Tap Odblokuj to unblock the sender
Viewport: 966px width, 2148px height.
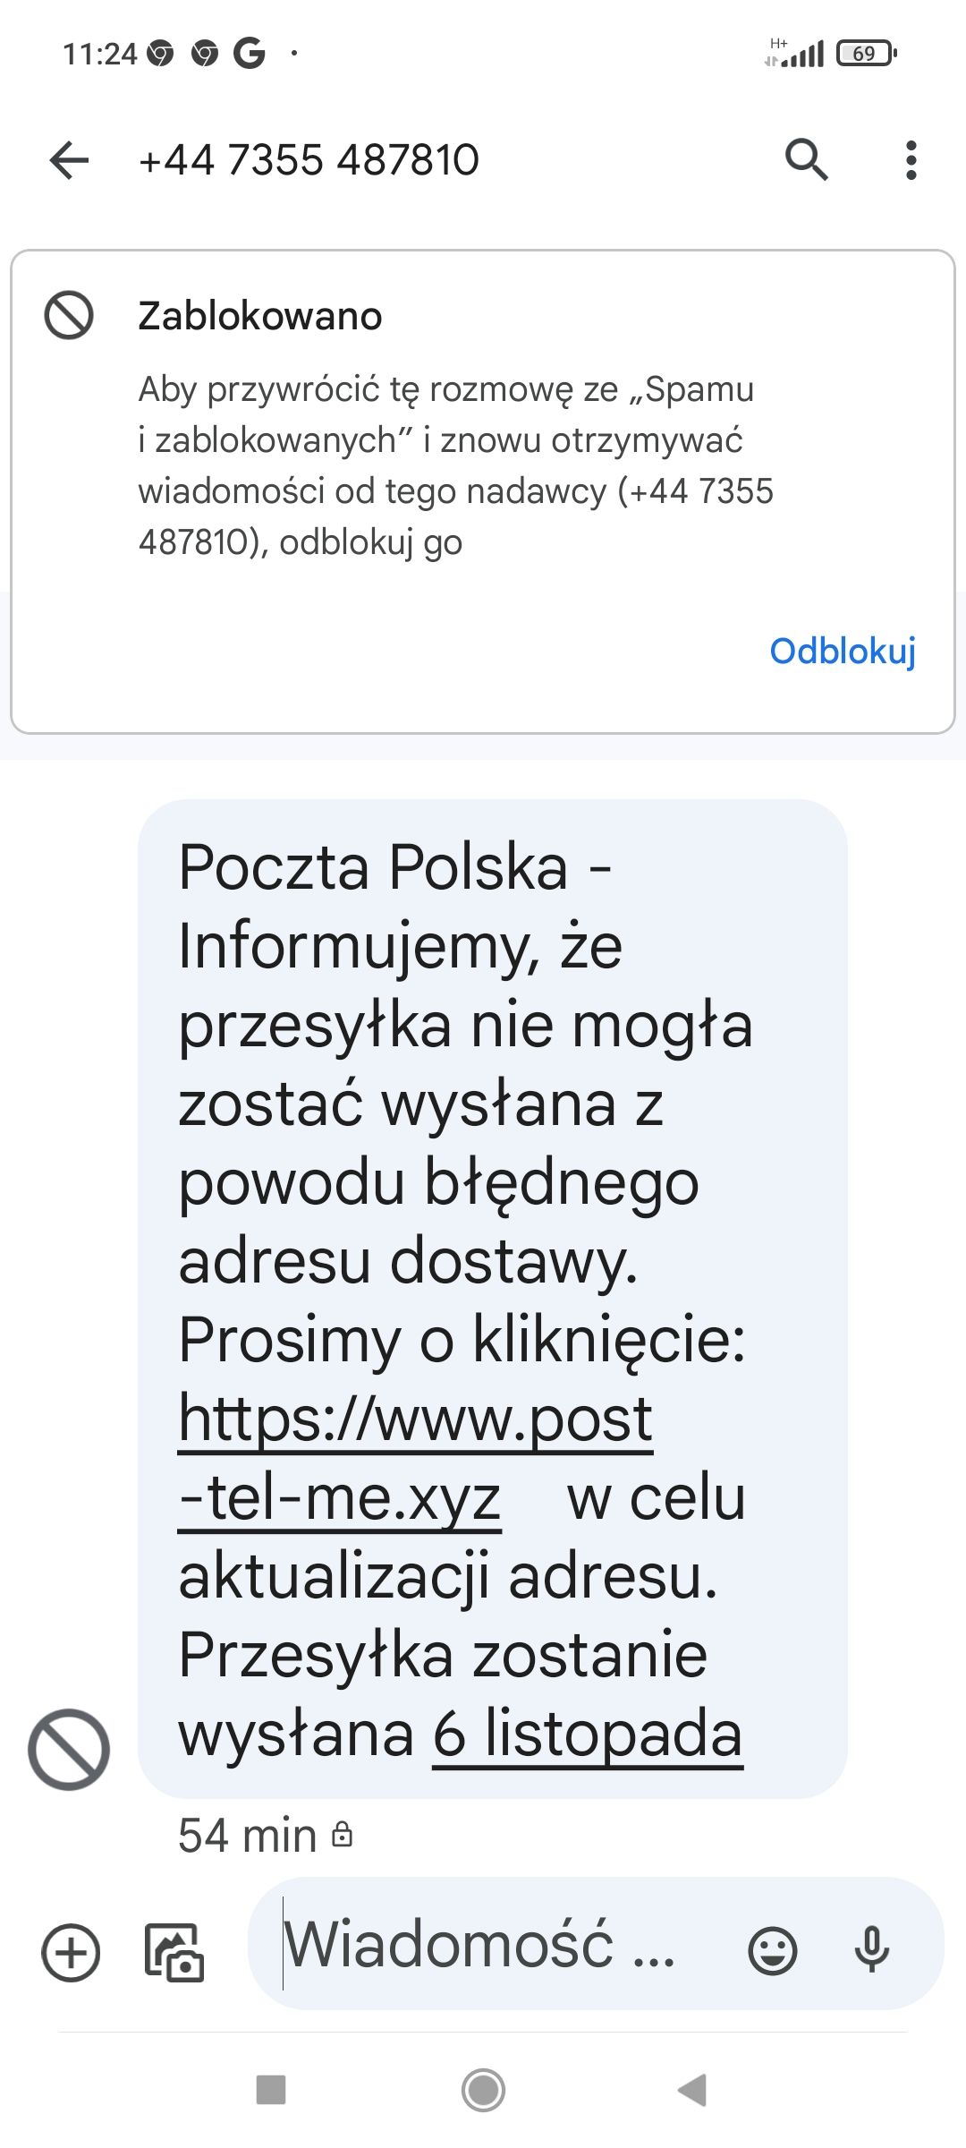point(843,653)
